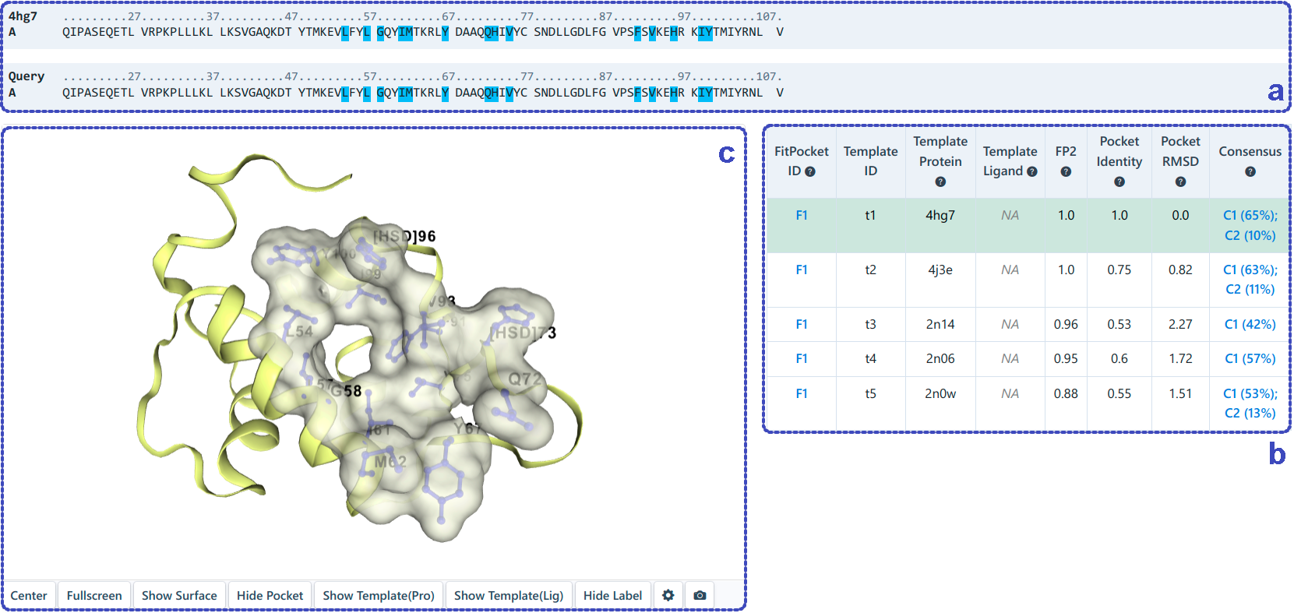Screen dimensions: 1294x613
Task: Toggle Hide Pocket button
Action: pyautogui.click(x=270, y=595)
